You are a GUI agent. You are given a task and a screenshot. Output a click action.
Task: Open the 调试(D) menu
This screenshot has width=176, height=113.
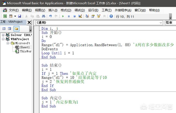80,10
